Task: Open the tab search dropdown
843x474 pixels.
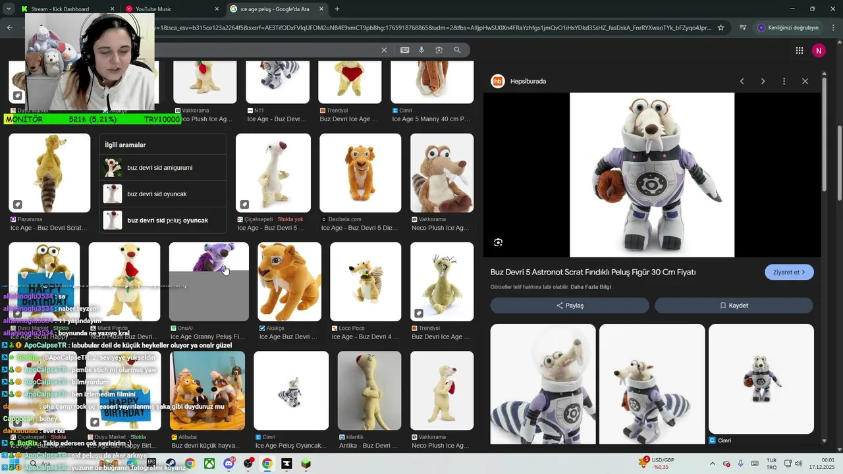Action: [9, 9]
